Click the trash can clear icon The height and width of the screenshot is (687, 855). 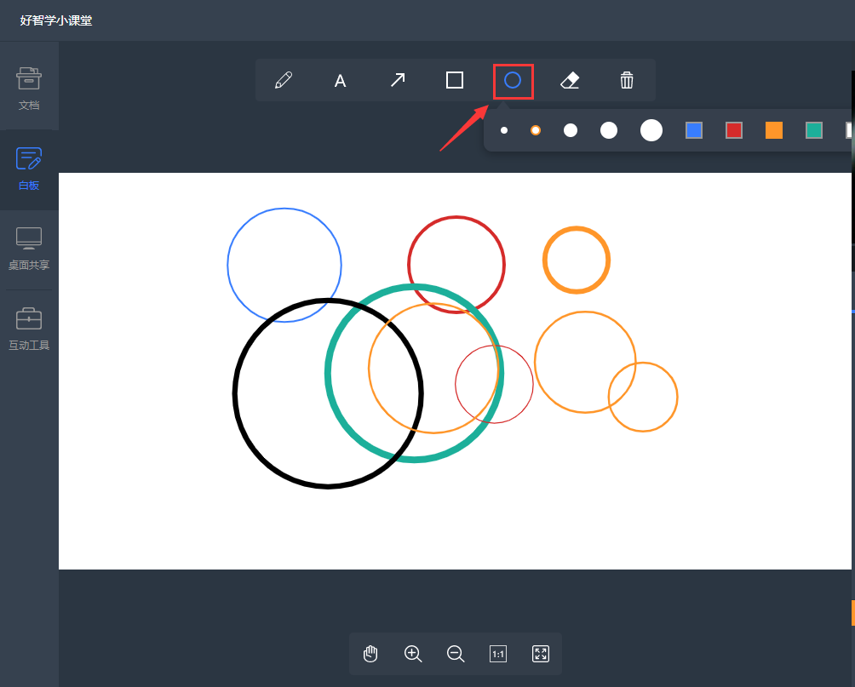click(x=627, y=80)
